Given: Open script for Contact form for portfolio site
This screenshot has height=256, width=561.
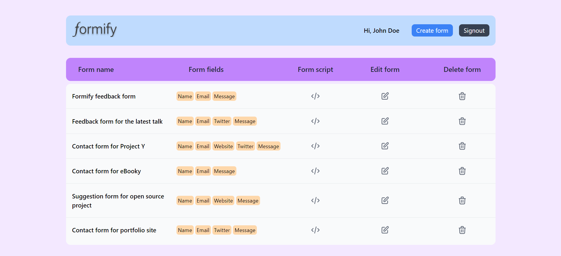Looking at the screenshot, I should point(315,230).
